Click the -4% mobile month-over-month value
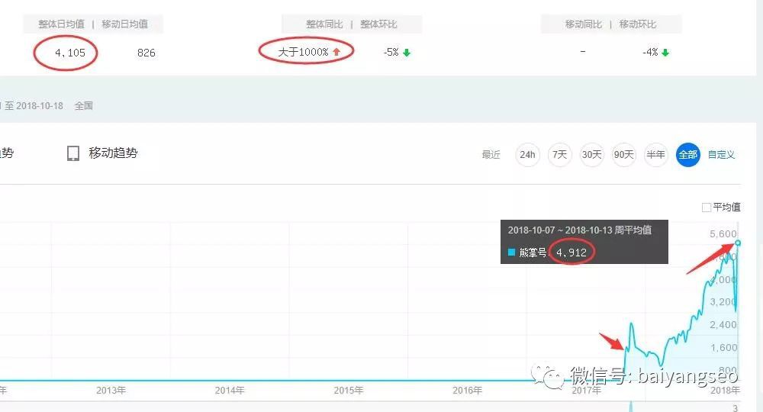Viewport: 763px width, 412px height. (x=650, y=52)
